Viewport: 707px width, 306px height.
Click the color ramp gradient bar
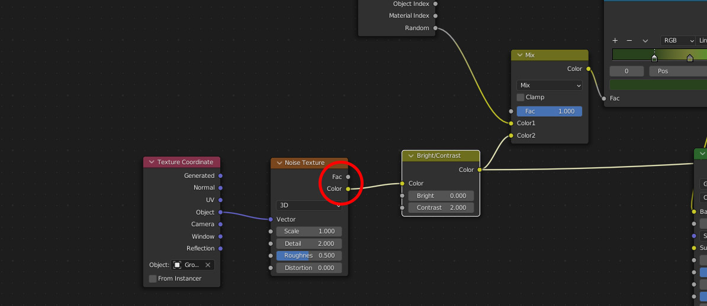660,54
